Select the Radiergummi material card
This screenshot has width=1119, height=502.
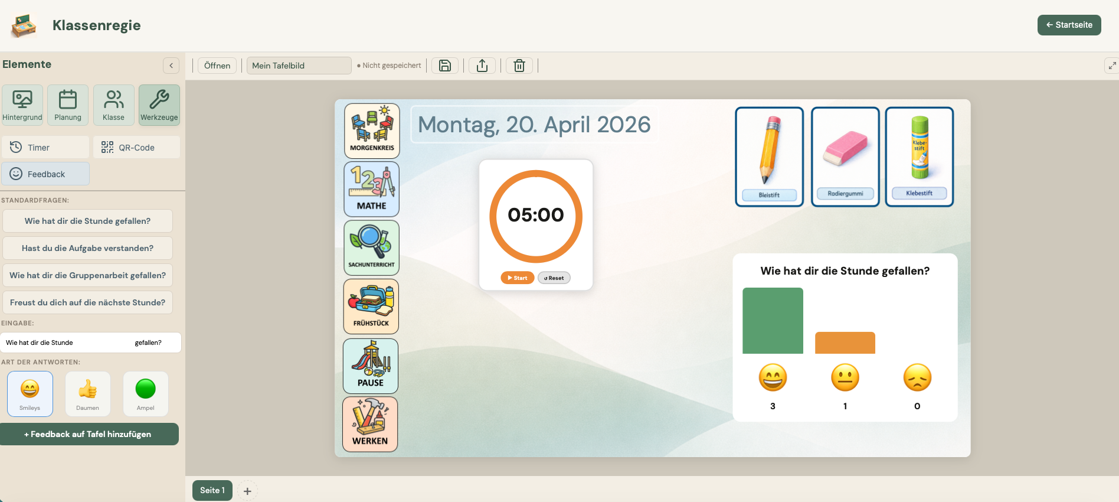845,157
